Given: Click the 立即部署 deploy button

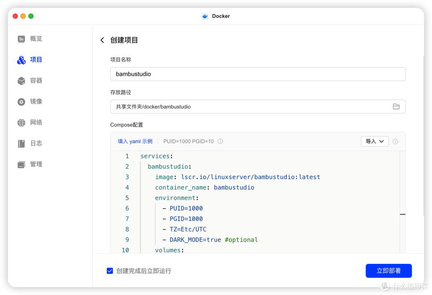Looking at the screenshot, I should click(x=388, y=271).
